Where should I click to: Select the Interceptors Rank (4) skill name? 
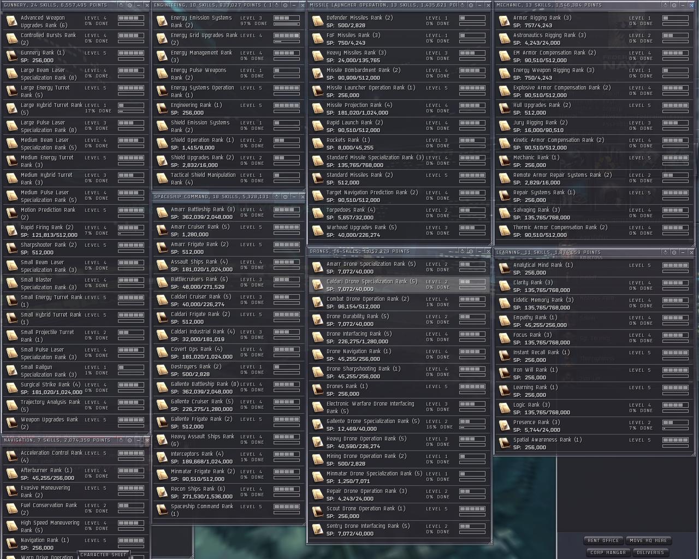tap(197, 454)
